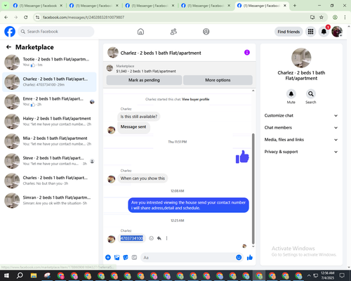The width and height of the screenshot is (351, 281).
Task: Click the "When can you show this" message
Action: point(143,178)
